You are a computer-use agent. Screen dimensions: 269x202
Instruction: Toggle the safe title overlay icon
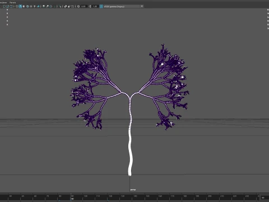pyautogui.click(x=11, y=6)
